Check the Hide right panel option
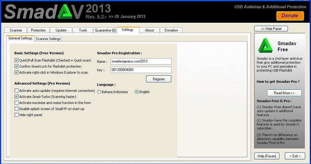The width and height of the screenshot is (311, 164). 16,115
